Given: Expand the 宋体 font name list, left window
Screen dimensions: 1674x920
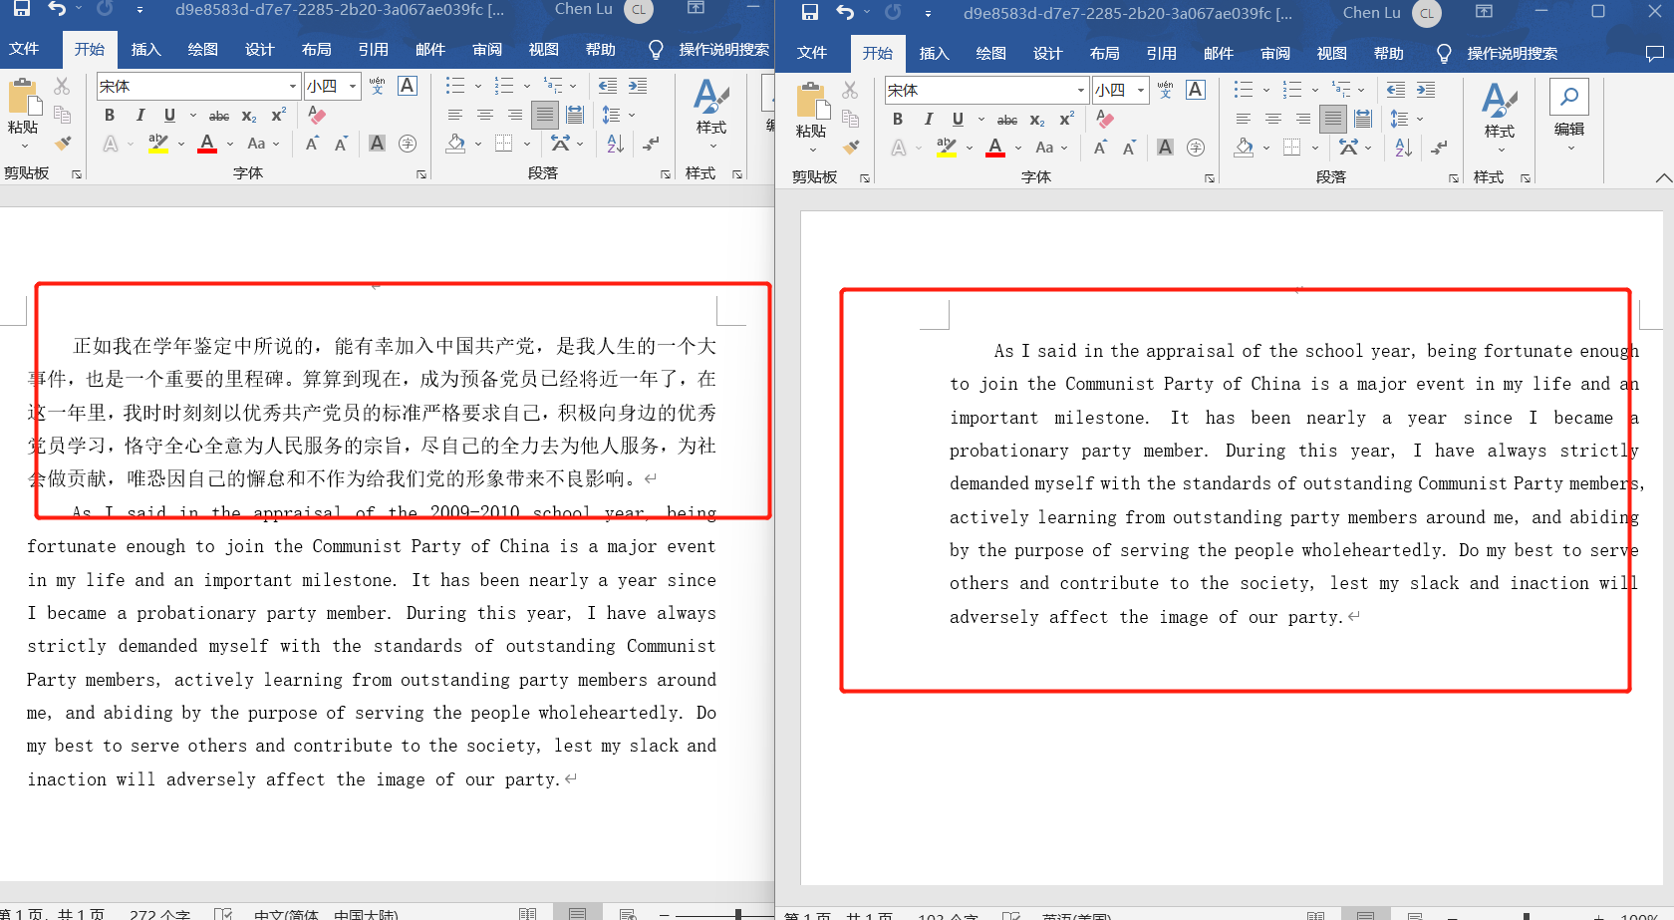Looking at the screenshot, I should point(293,87).
